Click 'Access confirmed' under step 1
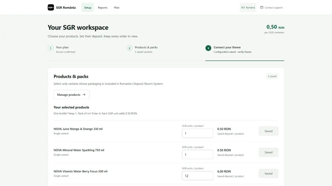 [x=66, y=52]
